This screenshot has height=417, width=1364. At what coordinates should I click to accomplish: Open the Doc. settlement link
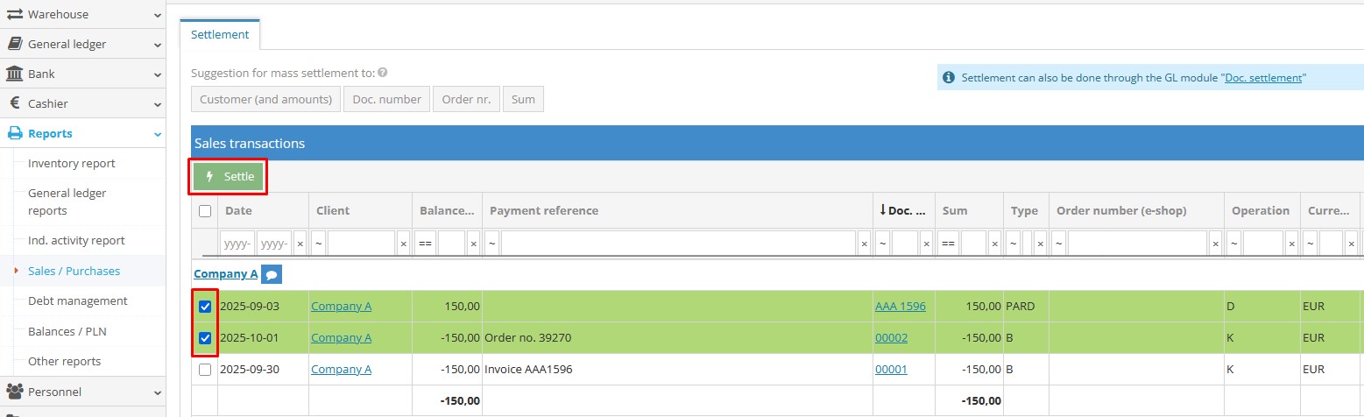click(x=1262, y=78)
